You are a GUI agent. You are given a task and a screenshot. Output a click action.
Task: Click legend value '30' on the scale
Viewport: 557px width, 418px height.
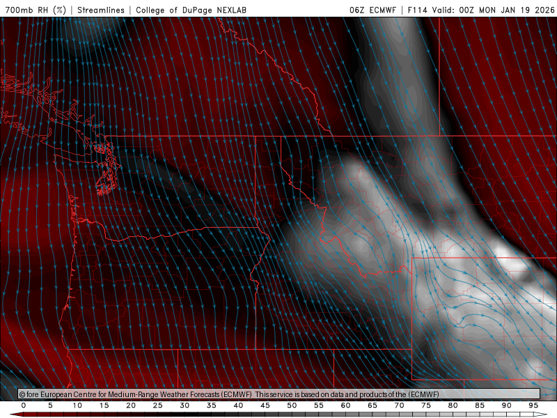(x=185, y=405)
